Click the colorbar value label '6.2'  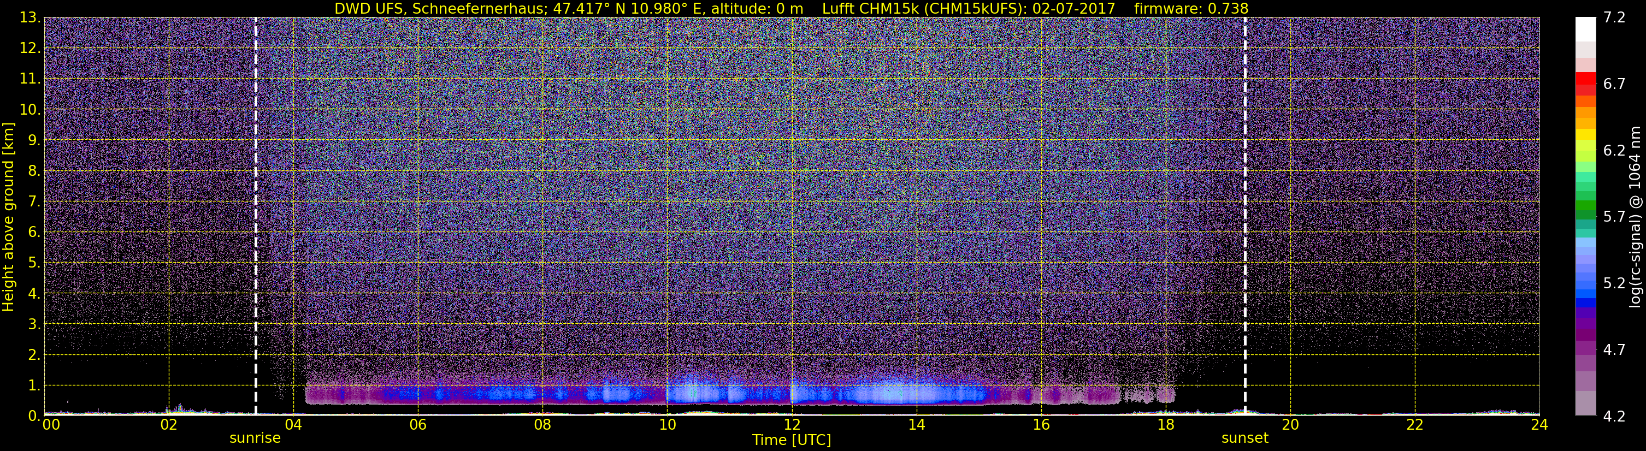click(x=1614, y=150)
